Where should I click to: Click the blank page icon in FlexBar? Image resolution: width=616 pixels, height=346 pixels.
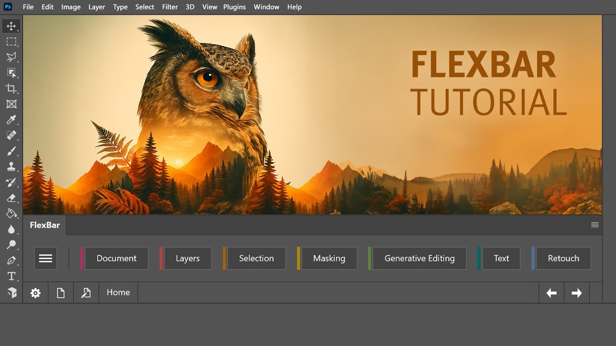(x=61, y=293)
